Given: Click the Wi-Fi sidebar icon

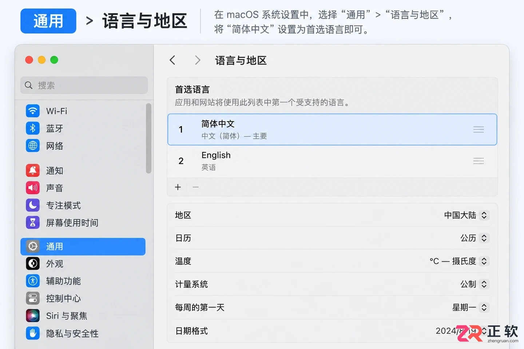Looking at the screenshot, I should (33, 111).
